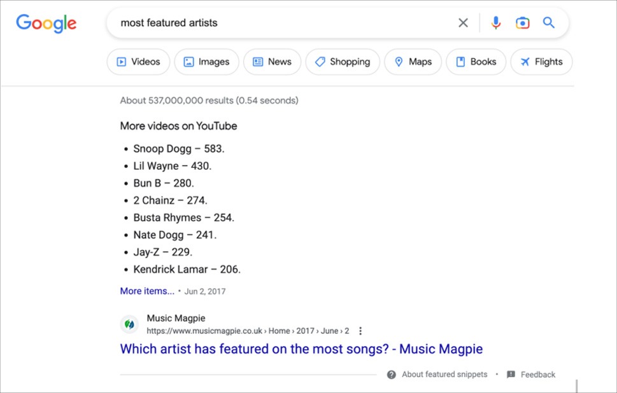Open the News results tab
Viewport: 617px width, 393px height.
(272, 62)
